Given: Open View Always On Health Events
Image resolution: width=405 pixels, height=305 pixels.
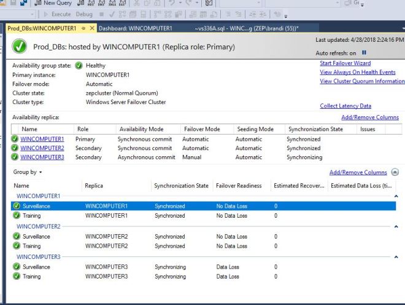Looking at the screenshot, I should pos(357,72).
